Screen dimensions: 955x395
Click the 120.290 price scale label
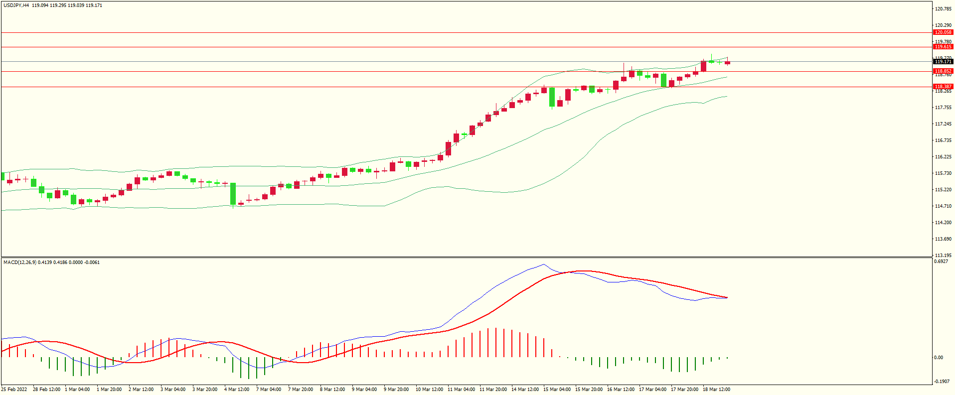pos(944,25)
